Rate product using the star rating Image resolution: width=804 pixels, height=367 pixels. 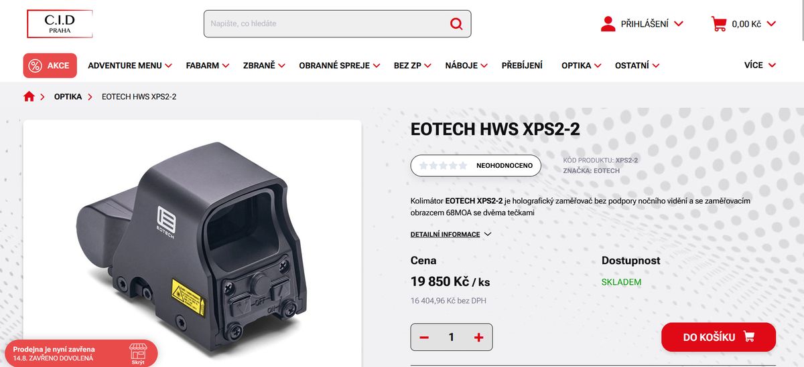[444, 166]
